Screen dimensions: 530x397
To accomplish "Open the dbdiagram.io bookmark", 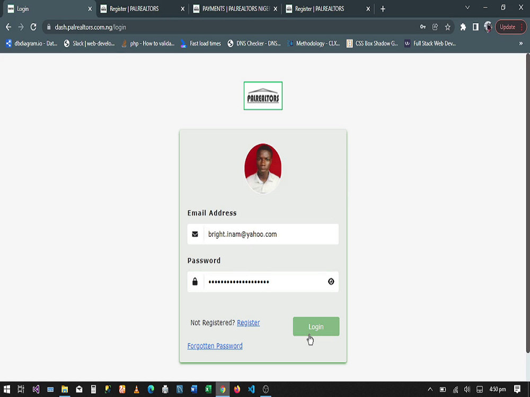I will pos(31,43).
